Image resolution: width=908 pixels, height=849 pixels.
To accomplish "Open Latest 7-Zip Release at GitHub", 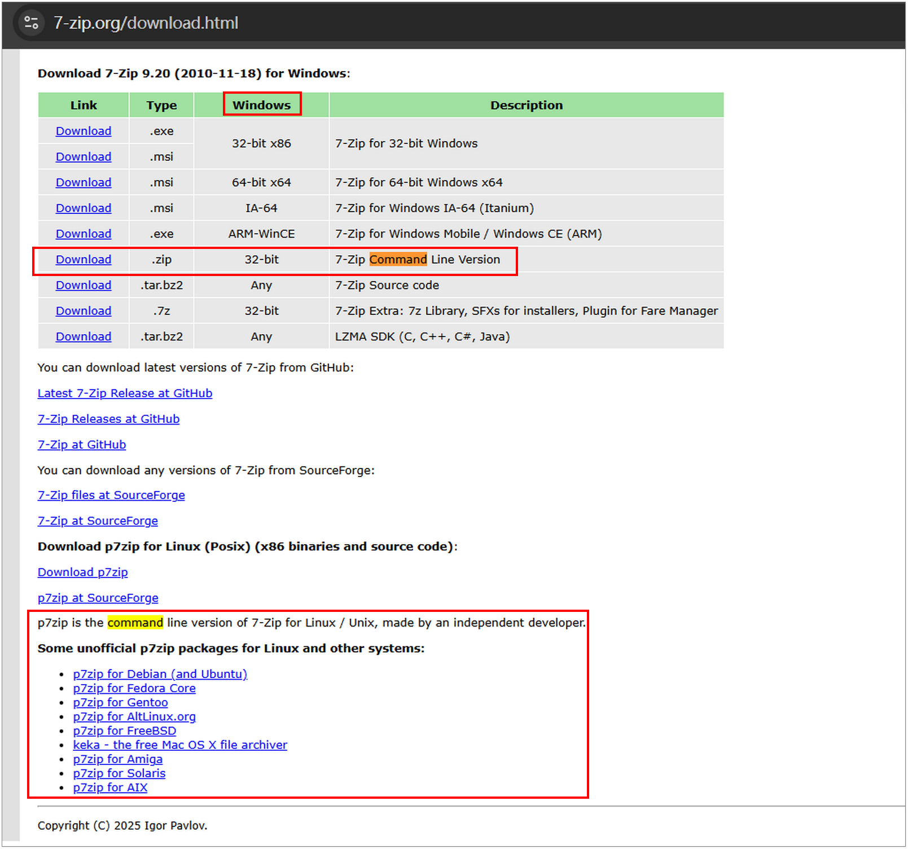I will [x=125, y=393].
